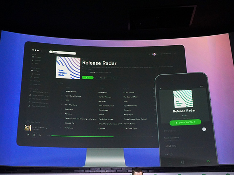Select the track Eventually
The image size is (234, 175).
pyautogui.click(x=69, y=109)
